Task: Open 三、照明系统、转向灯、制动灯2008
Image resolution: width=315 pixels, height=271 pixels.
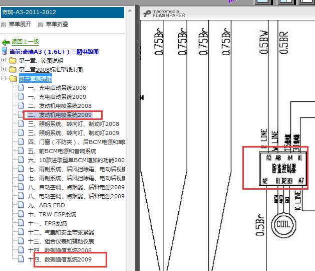Action: click(x=74, y=124)
